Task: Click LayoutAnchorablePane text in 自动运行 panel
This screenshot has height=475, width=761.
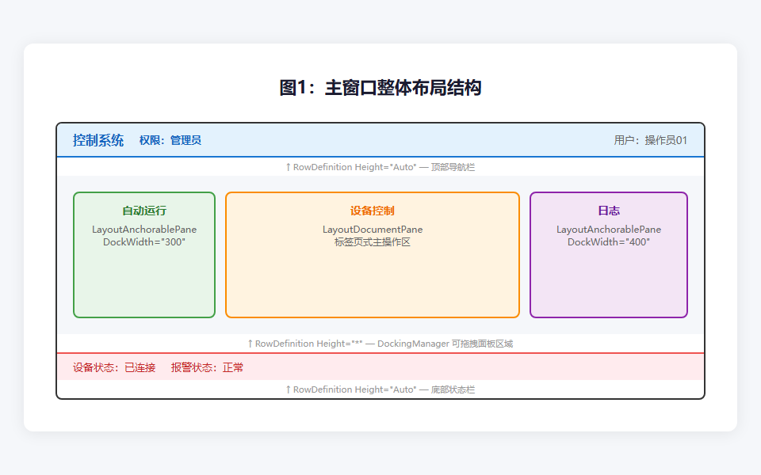Action: pos(144,230)
